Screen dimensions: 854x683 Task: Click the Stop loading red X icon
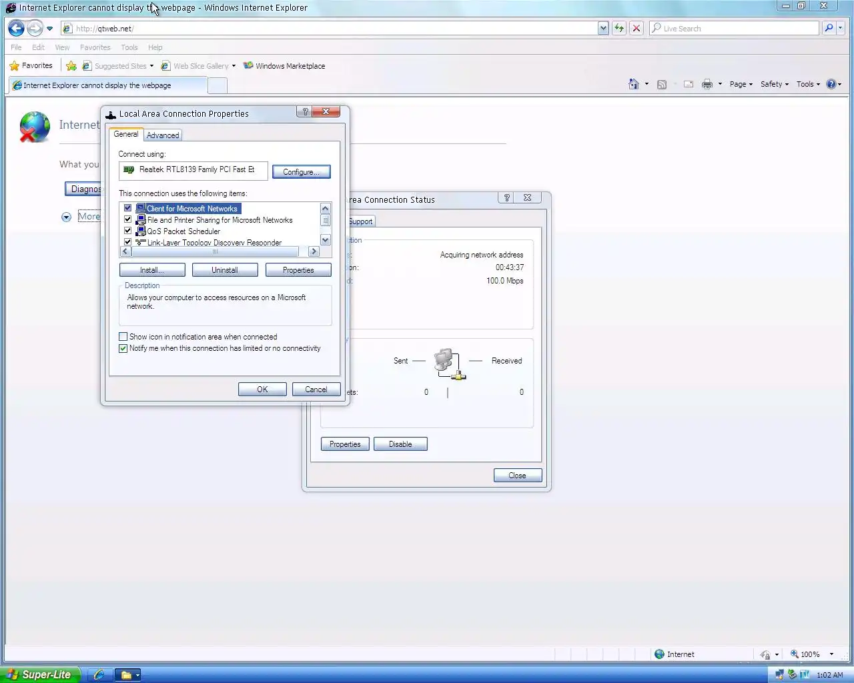(636, 28)
